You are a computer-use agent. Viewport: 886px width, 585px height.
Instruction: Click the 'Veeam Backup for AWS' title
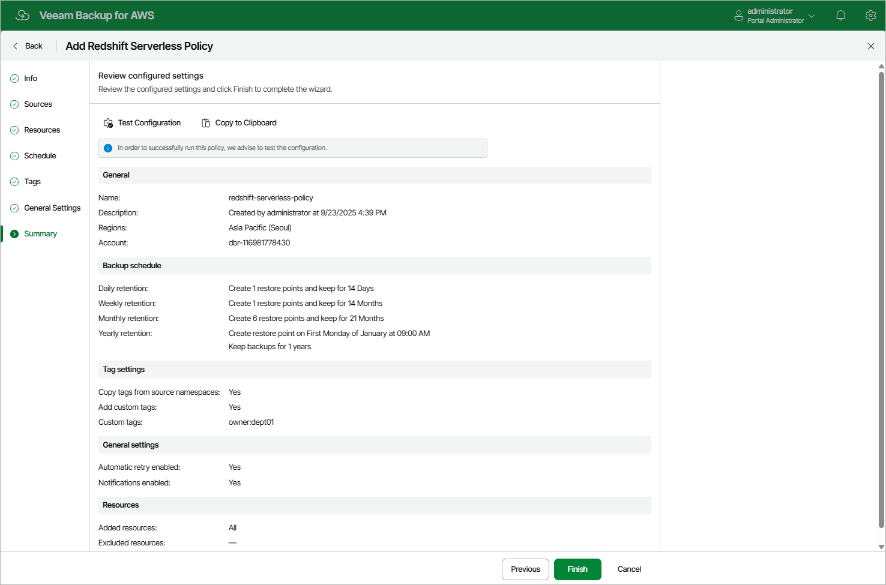(97, 16)
